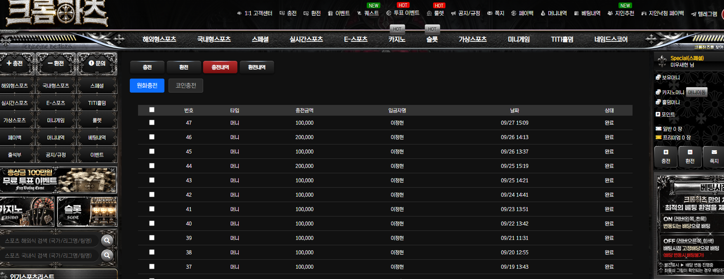Click the search icon for 해외식 검색

(107, 241)
